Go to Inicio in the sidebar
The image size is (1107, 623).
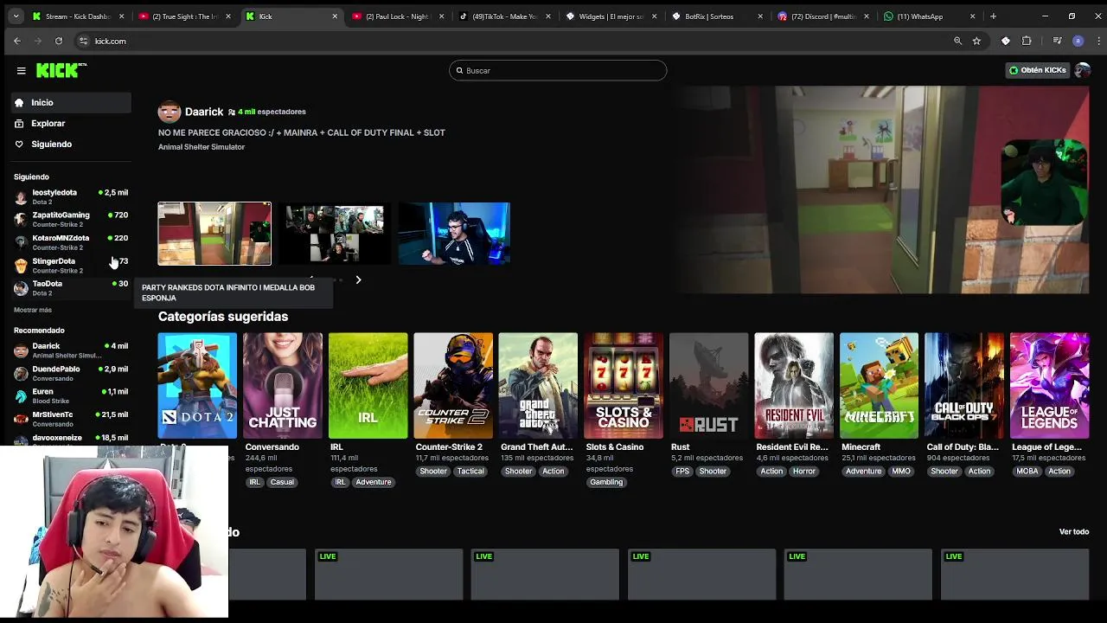click(72, 103)
